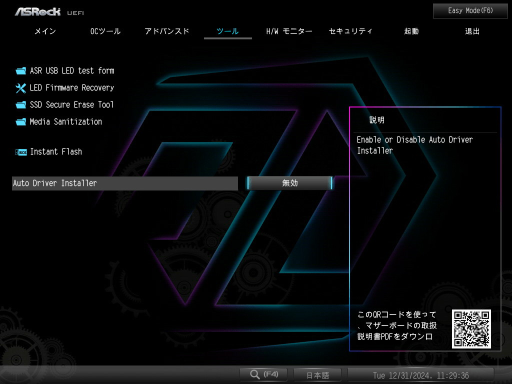This screenshot has height=384, width=512.
Task: Click the SSD Secure Erase Tool folder icon
Action: tap(21, 105)
